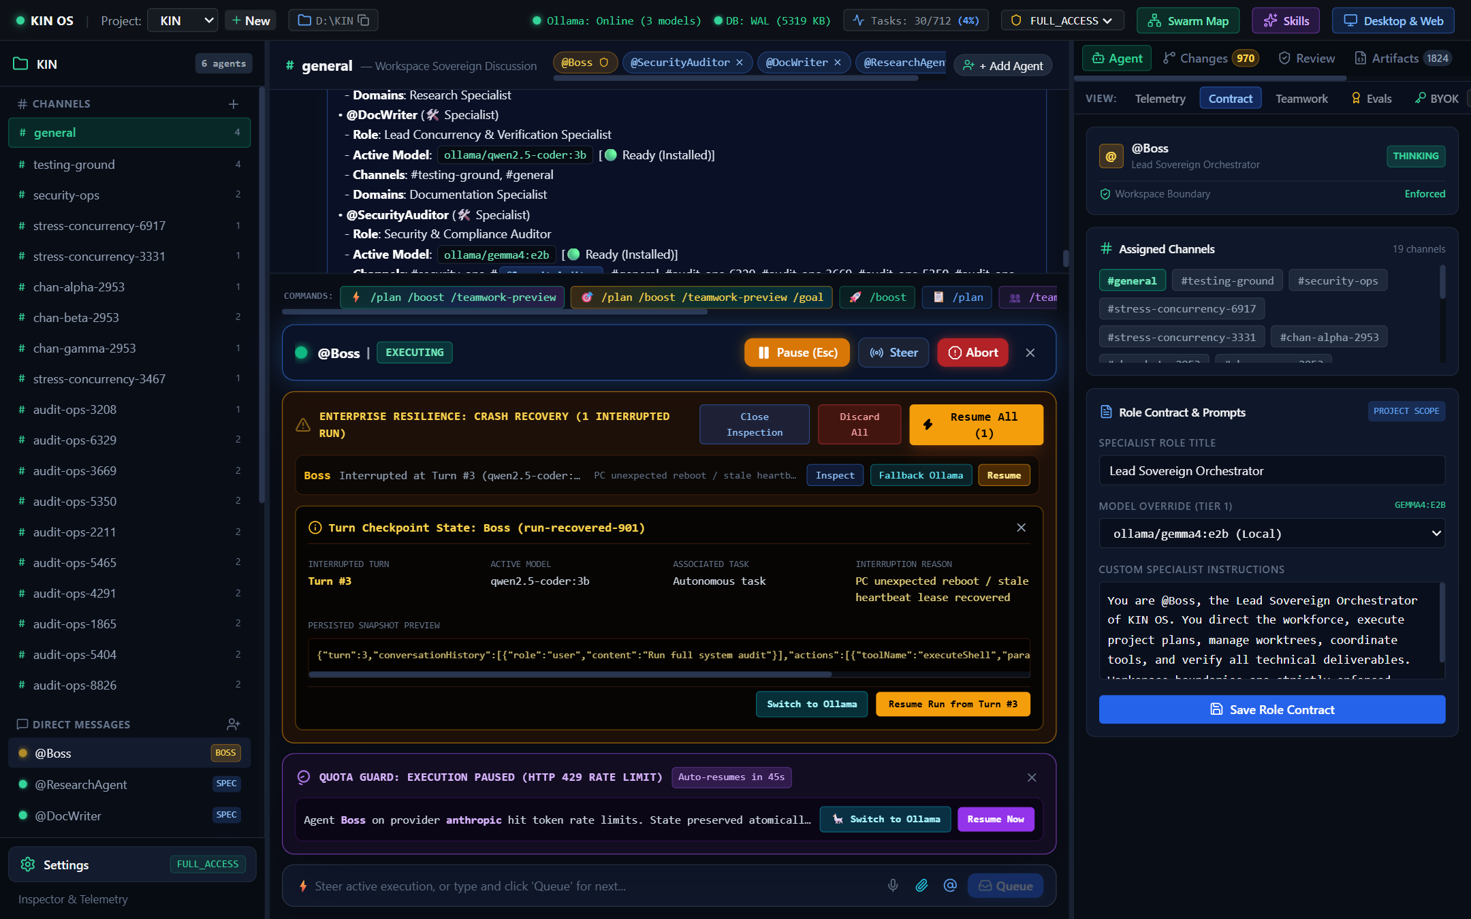Image resolution: width=1471 pixels, height=919 pixels.
Task: Click the Steer button
Action: [x=893, y=353]
